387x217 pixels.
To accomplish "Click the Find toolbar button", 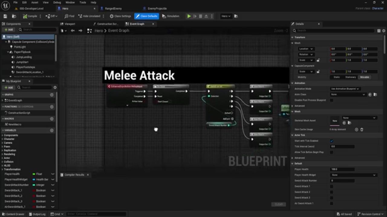I will coord(69,16).
